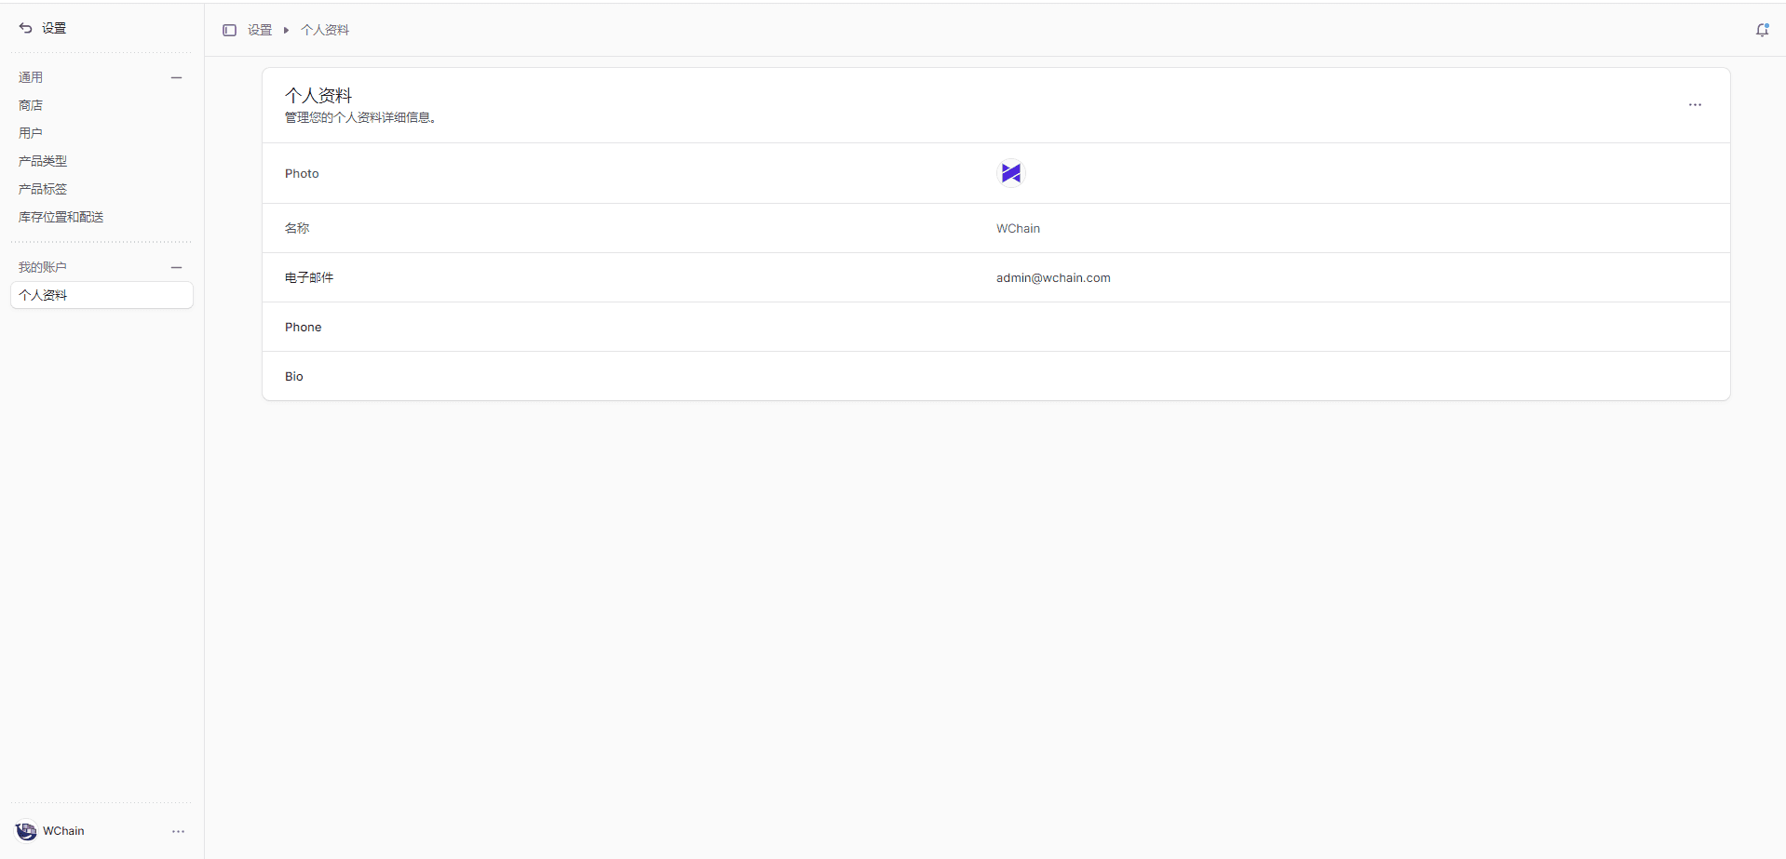Click the purple profile photo icon
Screen dimensions: 1786x859
[1010, 173]
